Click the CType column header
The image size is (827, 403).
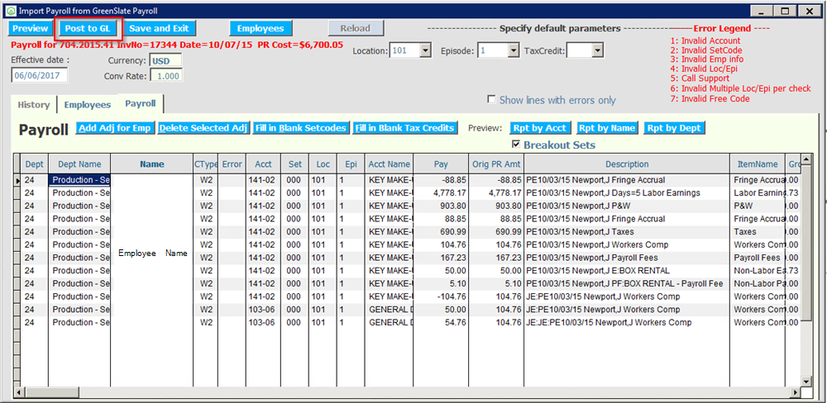coord(206,164)
